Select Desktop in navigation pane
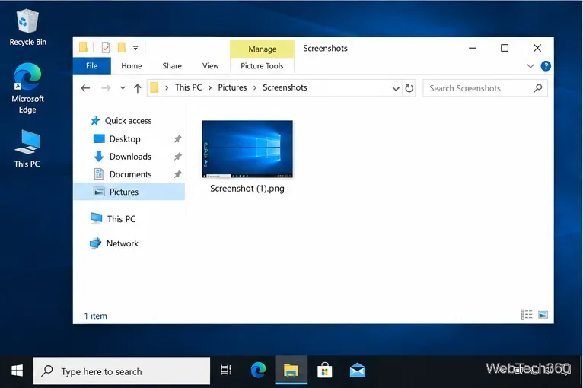The height and width of the screenshot is (388, 583). point(125,139)
